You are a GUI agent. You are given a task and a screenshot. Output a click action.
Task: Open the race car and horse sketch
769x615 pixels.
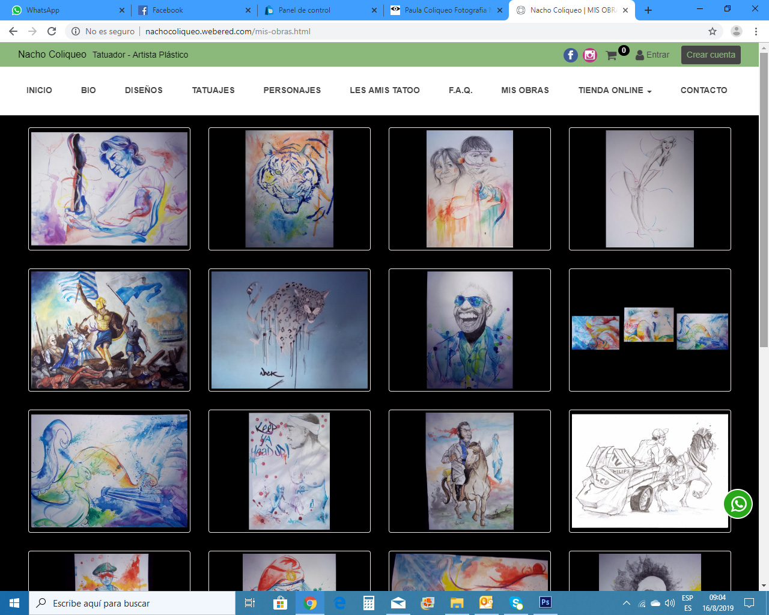pos(650,471)
